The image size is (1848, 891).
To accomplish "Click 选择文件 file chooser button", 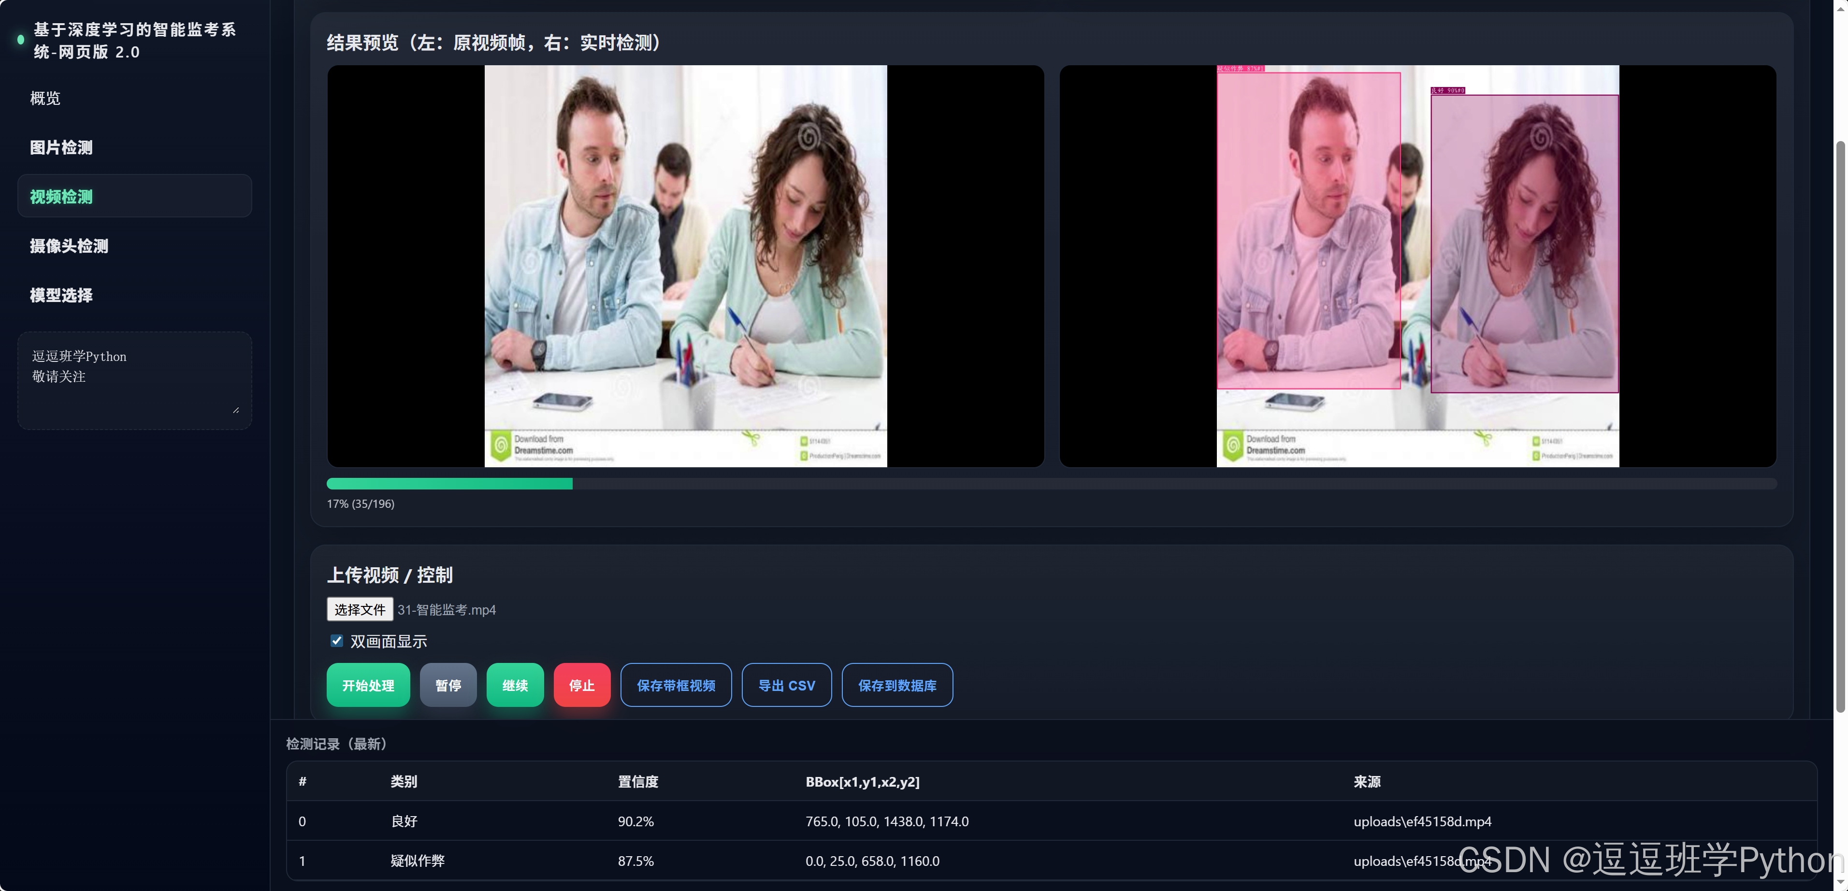I will tap(360, 610).
